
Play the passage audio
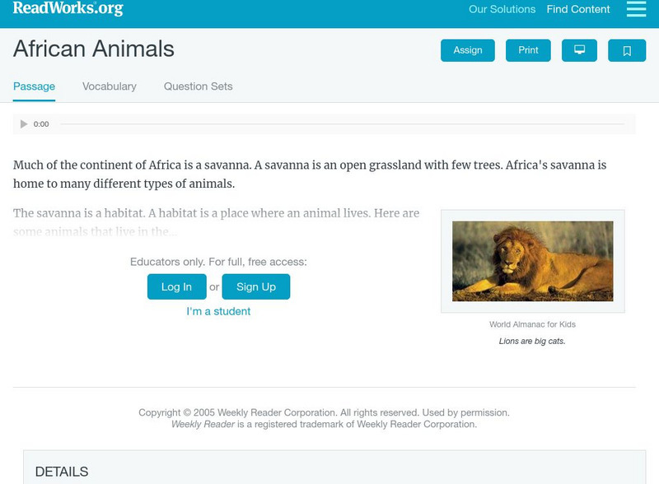pos(24,124)
